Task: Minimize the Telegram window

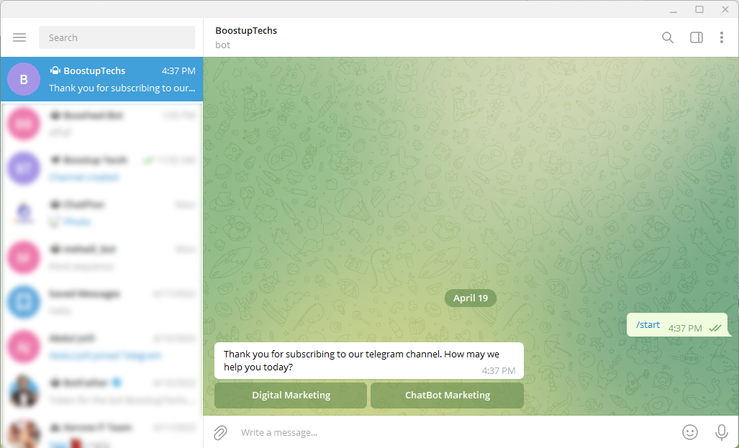Action: coord(674,10)
